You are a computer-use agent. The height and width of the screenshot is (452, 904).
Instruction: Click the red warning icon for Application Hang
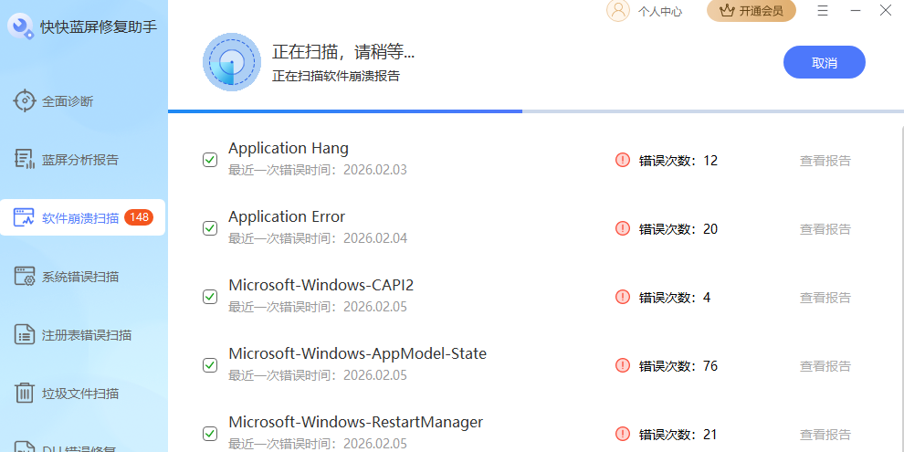pos(623,160)
